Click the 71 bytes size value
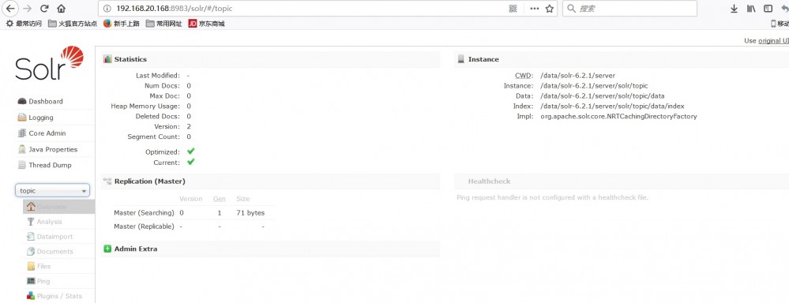This screenshot has height=303, width=789. (250, 213)
